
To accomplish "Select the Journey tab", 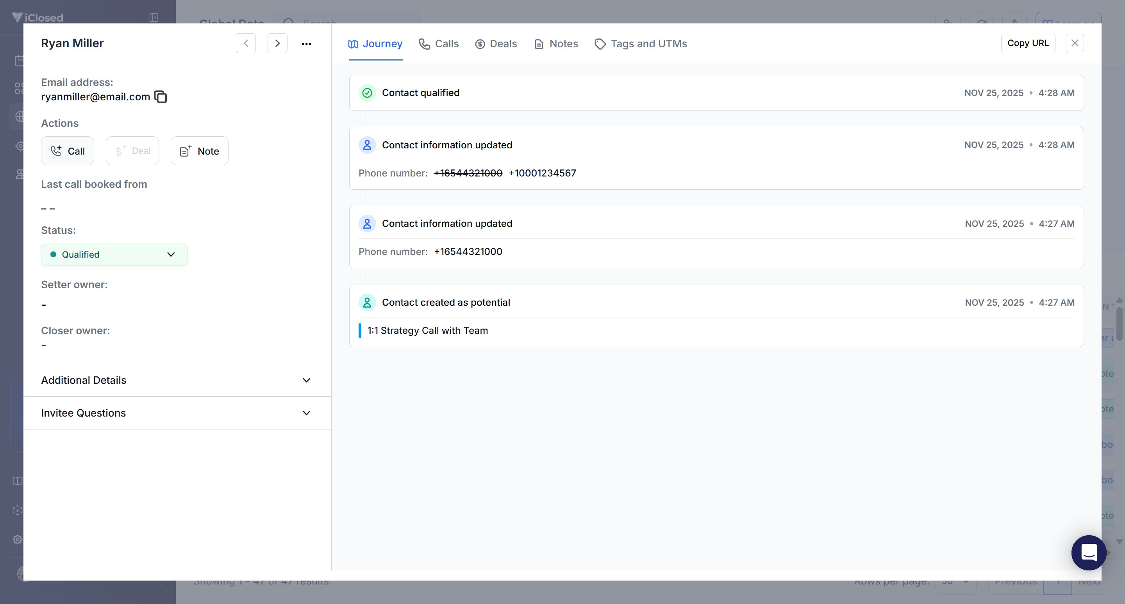I will [375, 44].
